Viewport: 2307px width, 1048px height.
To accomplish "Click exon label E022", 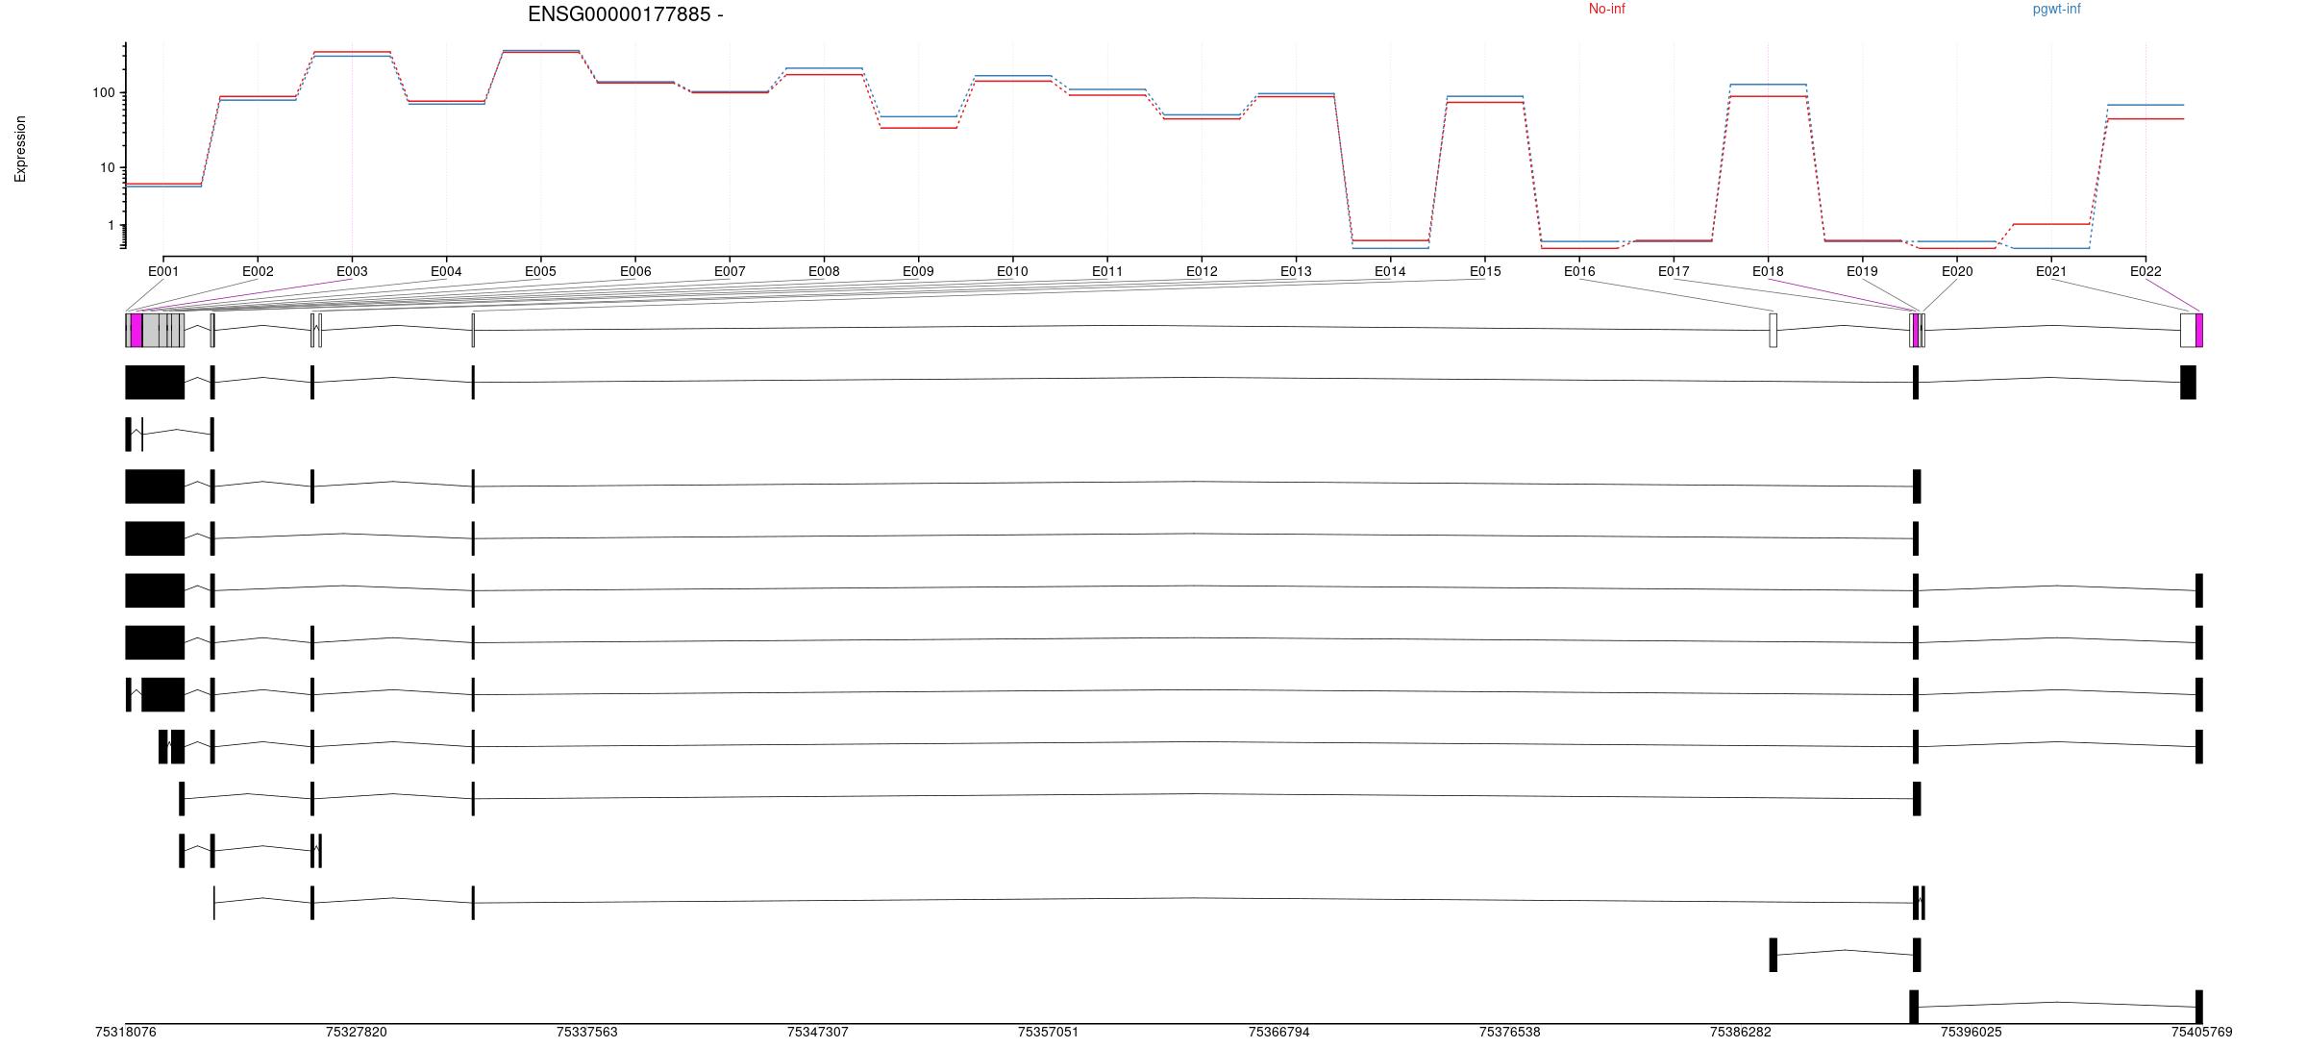I will coord(2146,271).
